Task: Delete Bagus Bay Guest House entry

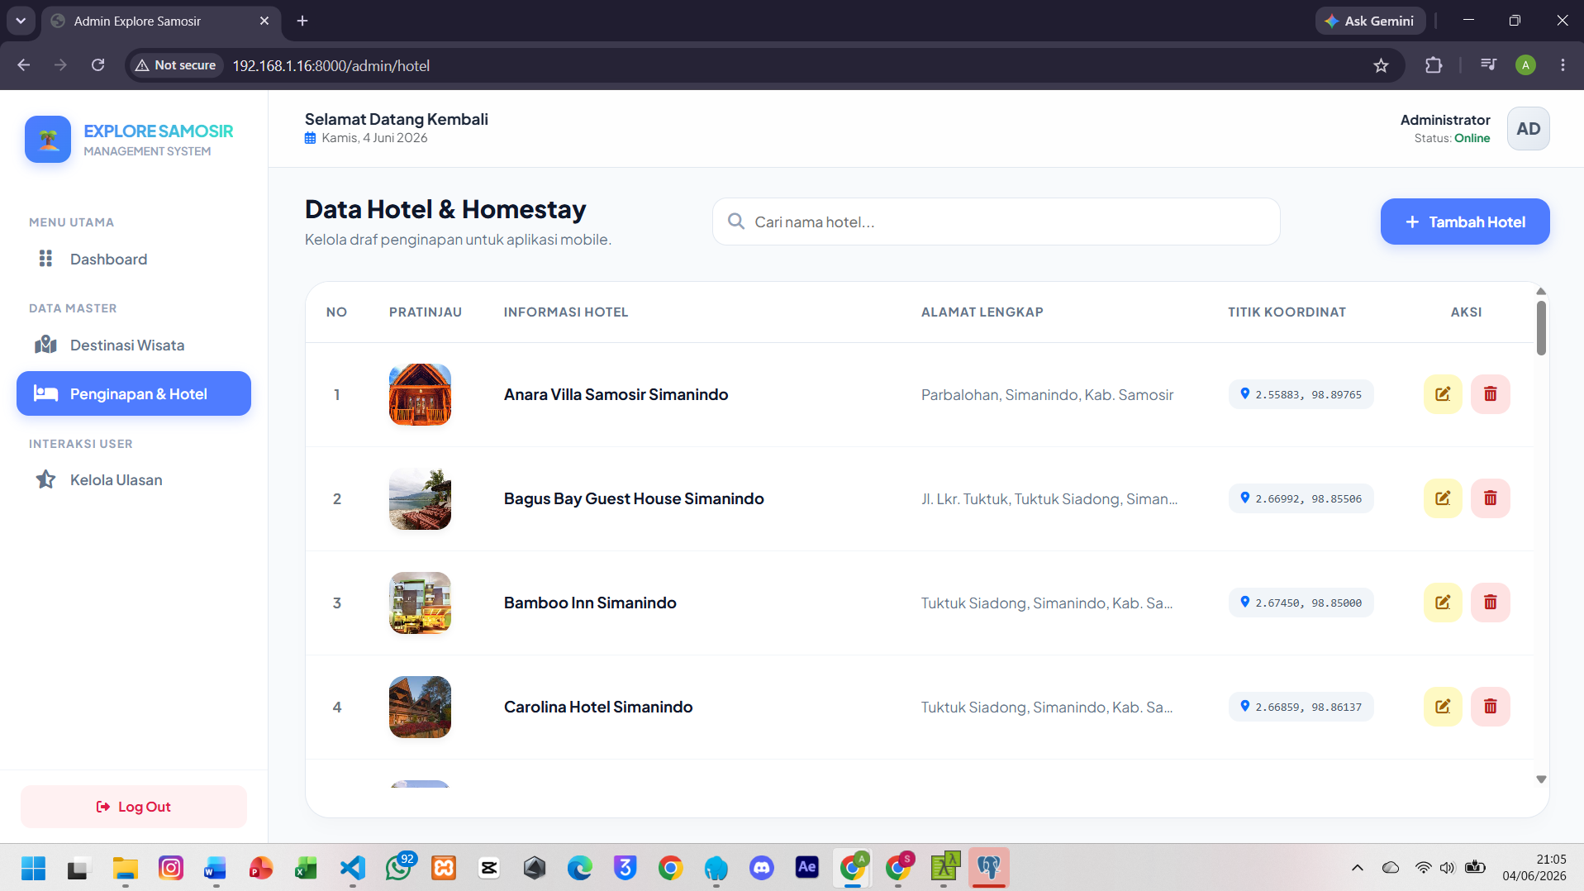Action: tap(1491, 498)
